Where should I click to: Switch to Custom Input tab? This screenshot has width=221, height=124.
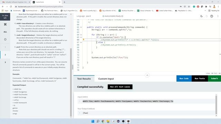(106, 79)
